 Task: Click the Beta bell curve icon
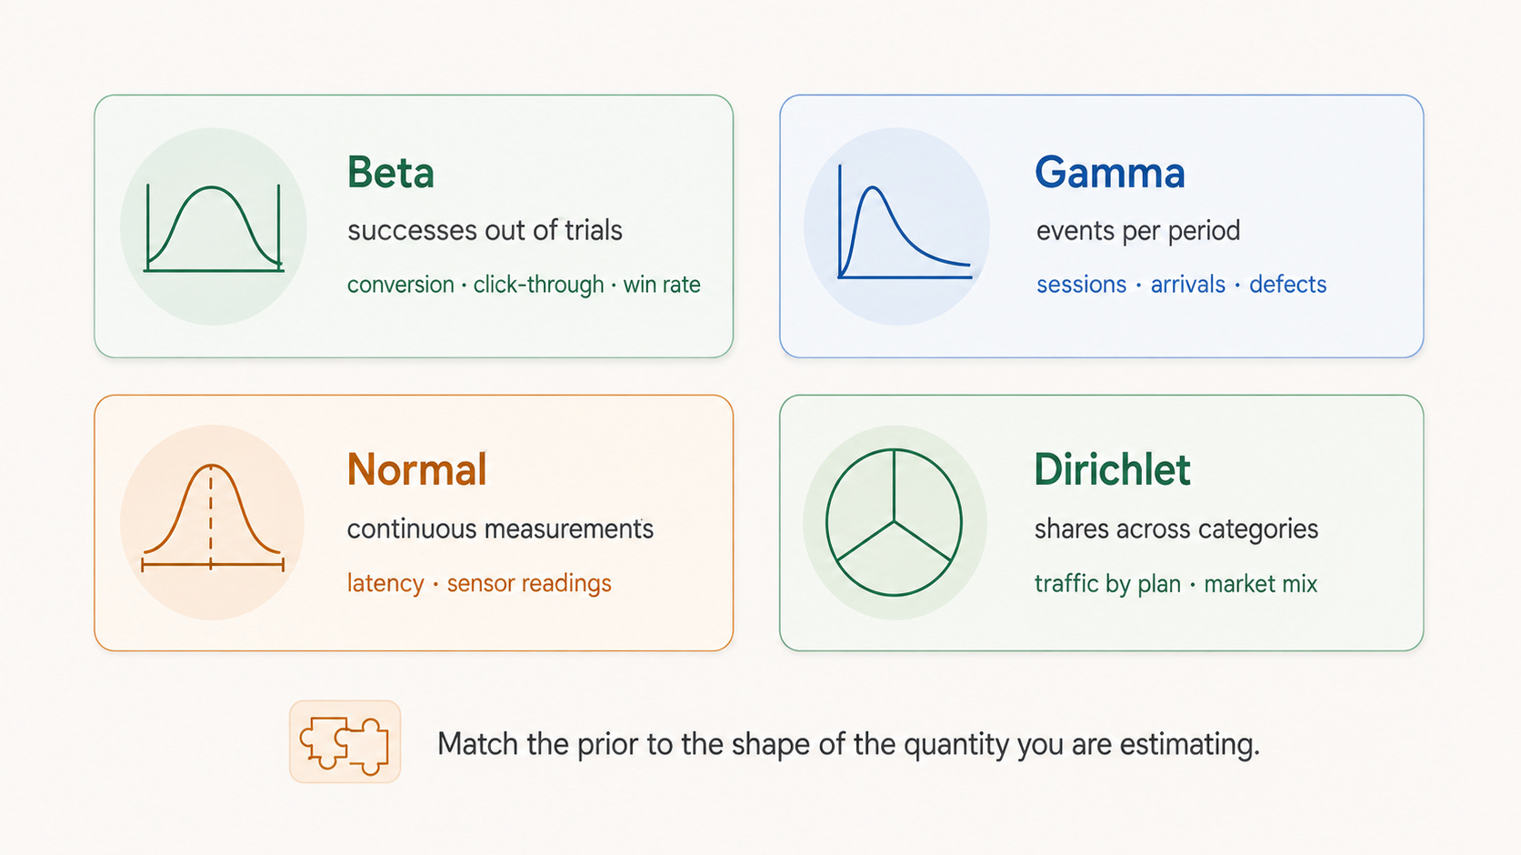point(214,227)
